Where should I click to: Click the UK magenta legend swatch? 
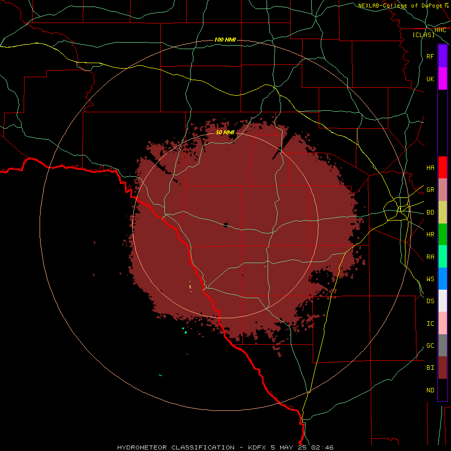click(x=442, y=79)
